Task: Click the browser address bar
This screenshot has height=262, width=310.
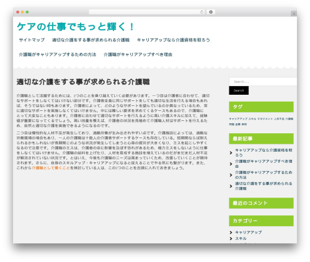Action: (x=147, y=12)
